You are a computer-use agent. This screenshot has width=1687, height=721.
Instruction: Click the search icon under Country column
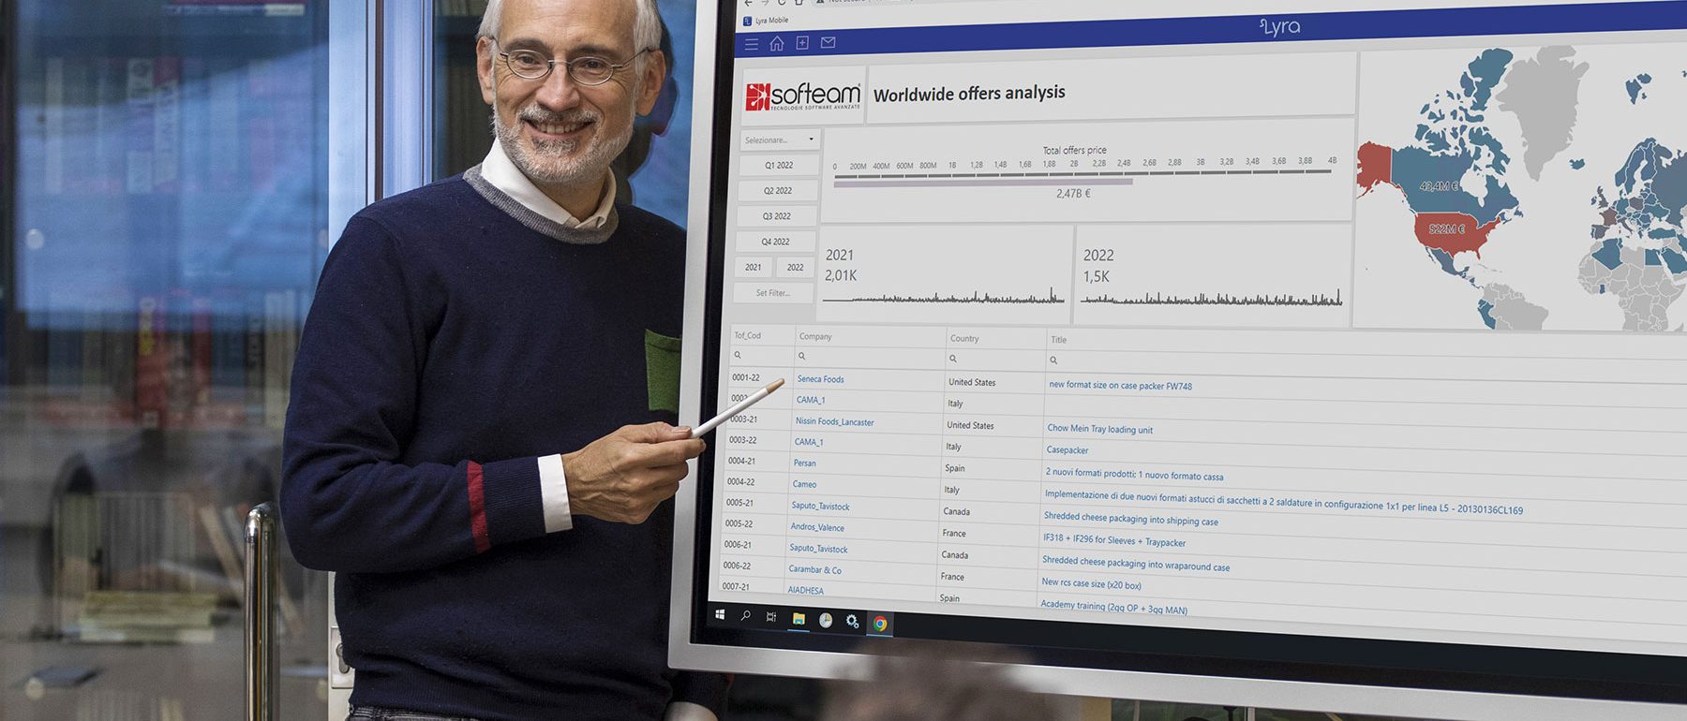pos(953,359)
